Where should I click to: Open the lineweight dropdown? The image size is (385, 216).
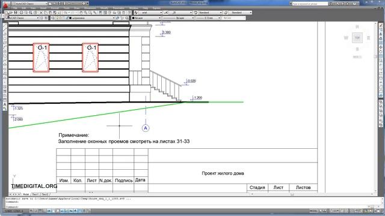[209, 18]
